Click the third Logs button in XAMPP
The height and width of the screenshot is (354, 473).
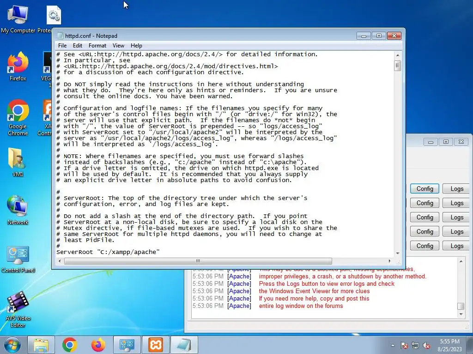(457, 218)
